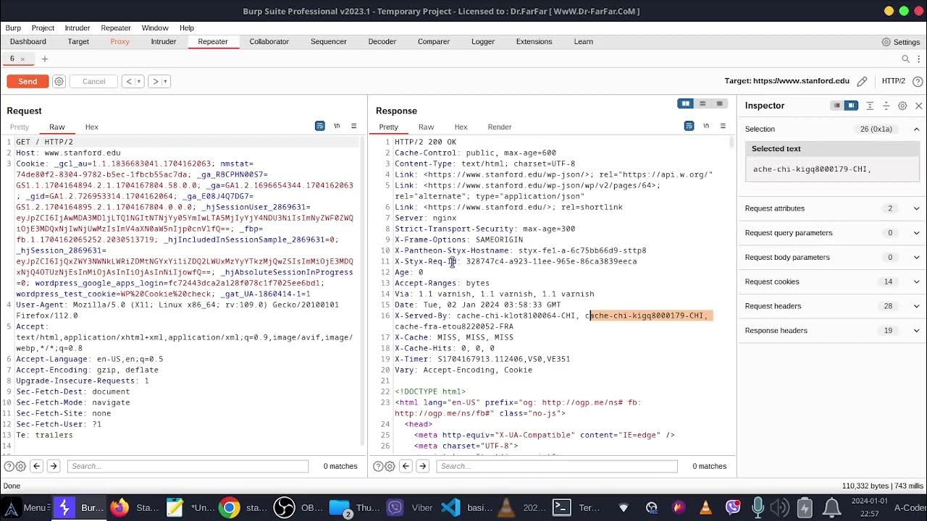
Task: Select side-by-side request/response layout
Action: [685, 104]
